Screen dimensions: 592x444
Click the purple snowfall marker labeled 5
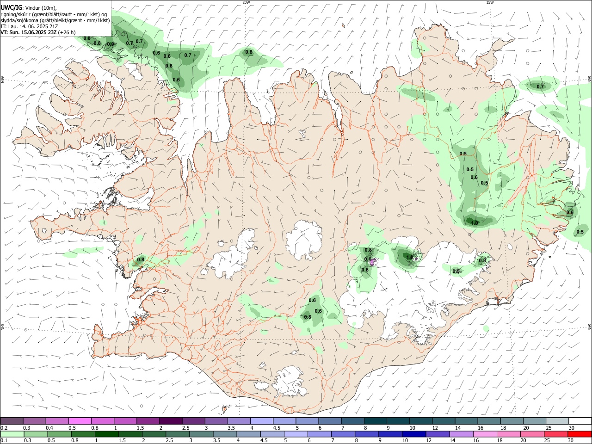point(373,262)
